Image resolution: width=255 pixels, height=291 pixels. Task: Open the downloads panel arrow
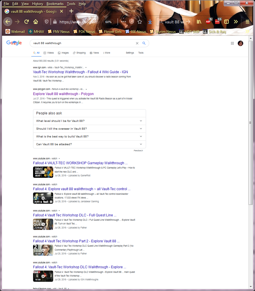[150, 22]
